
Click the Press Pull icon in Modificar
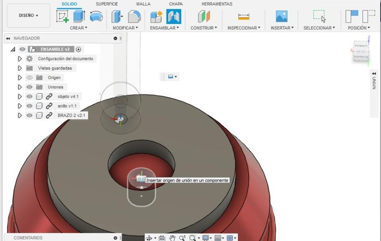coord(117,16)
